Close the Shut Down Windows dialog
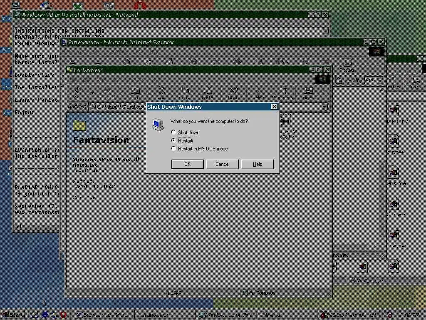426x320 pixels. [275, 107]
